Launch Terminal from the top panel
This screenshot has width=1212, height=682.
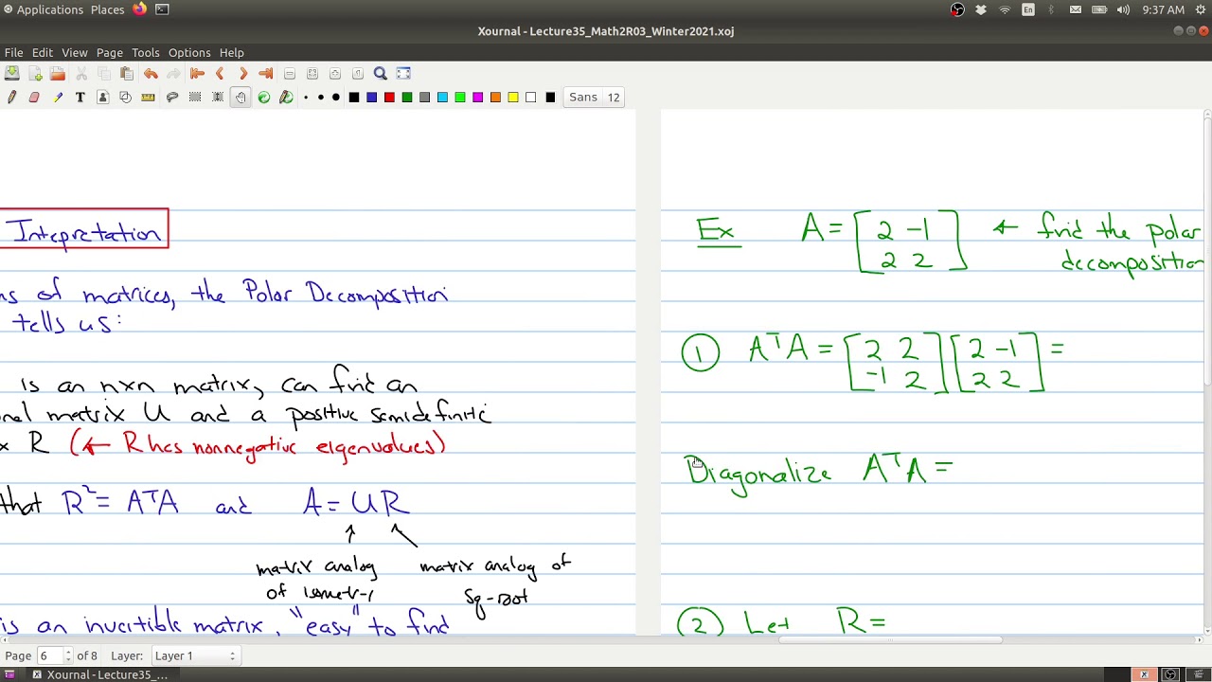(162, 9)
